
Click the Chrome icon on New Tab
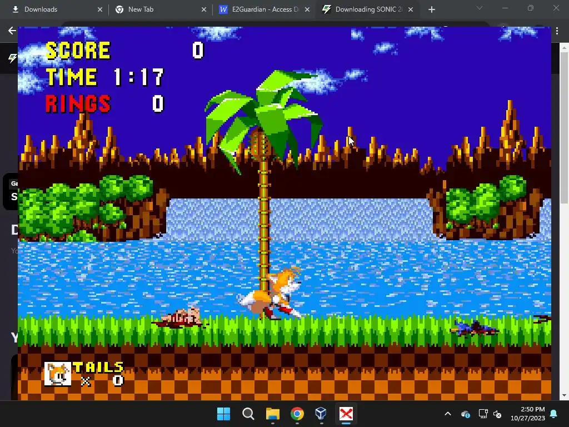coord(119,9)
